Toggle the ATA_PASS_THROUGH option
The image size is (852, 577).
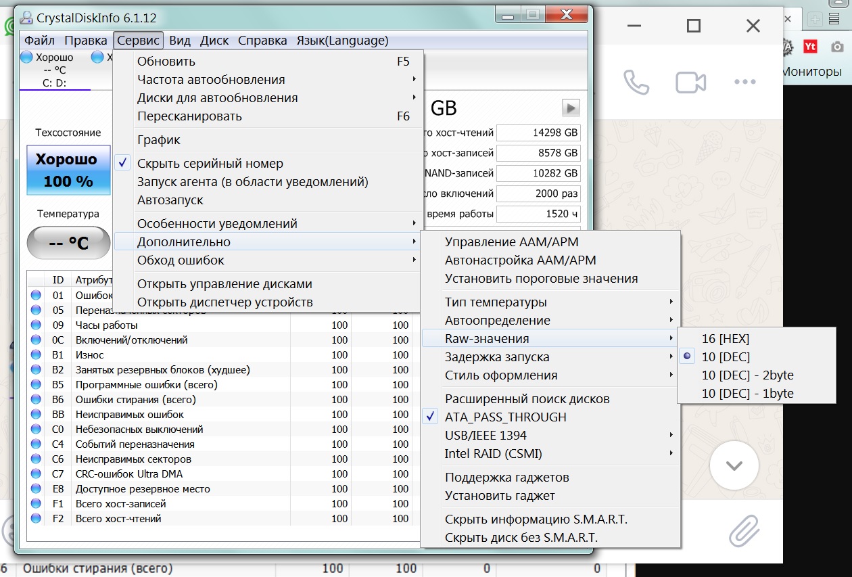click(x=549, y=417)
